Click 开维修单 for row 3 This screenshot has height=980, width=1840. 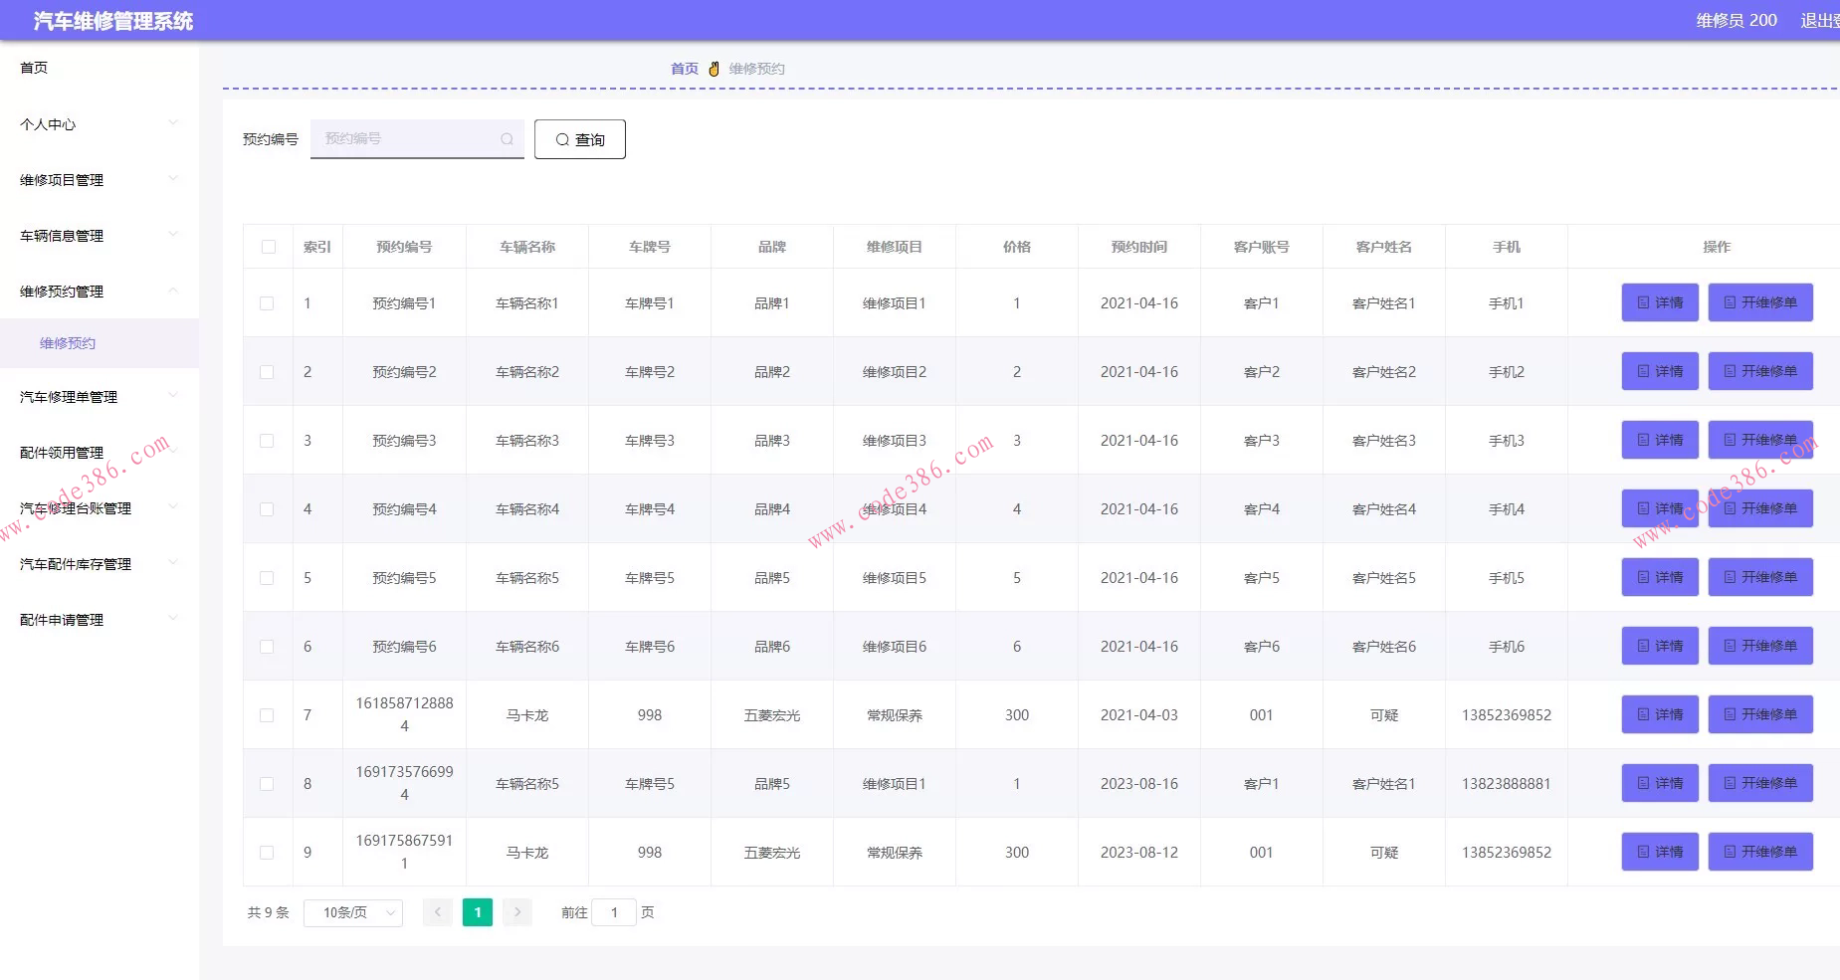tap(1759, 440)
